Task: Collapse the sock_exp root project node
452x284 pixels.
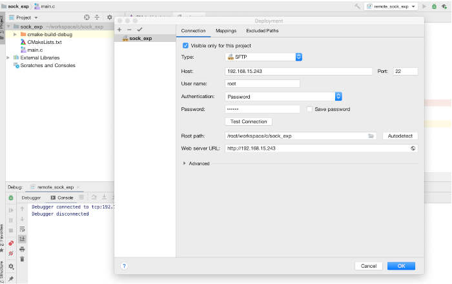Action: click(8, 26)
